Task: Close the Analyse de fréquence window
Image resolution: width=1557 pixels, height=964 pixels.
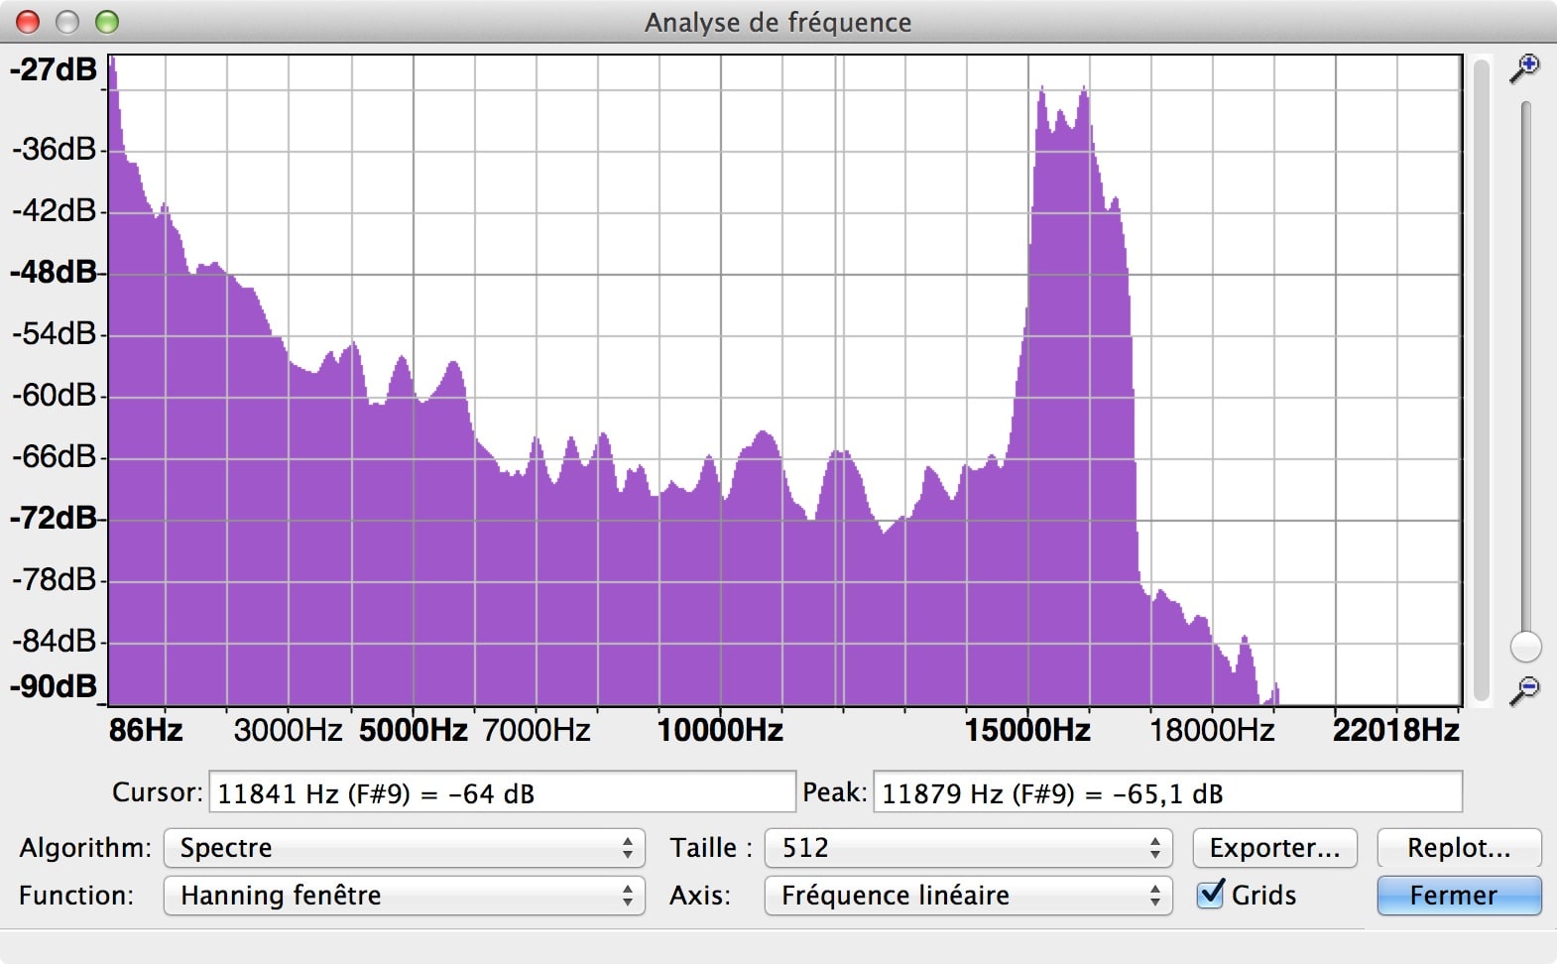Action: [28, 22]
